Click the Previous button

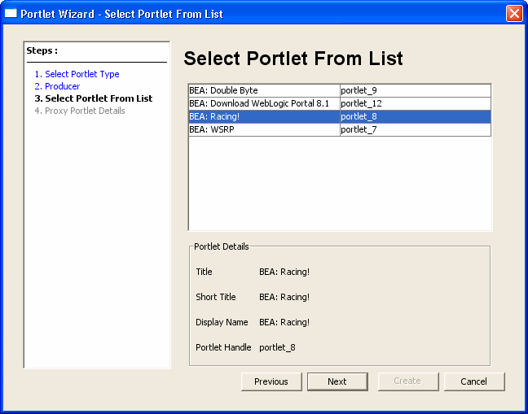coord(271,381)
